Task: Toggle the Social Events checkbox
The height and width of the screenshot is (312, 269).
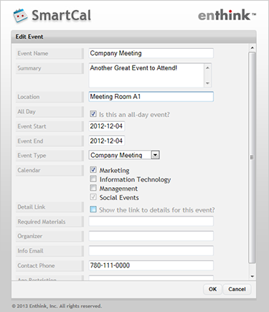Action: pos(93,197)
